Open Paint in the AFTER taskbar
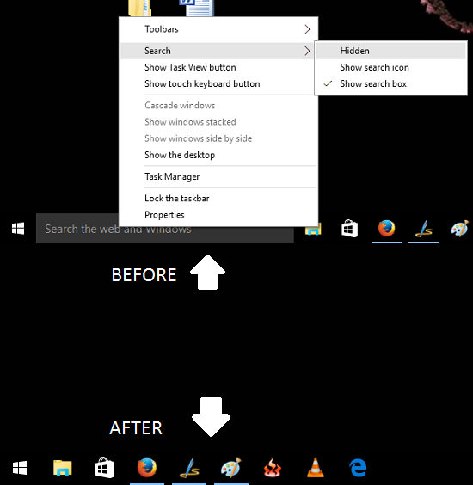The height and width of the screenshot is (485, 473). point(230,468)
